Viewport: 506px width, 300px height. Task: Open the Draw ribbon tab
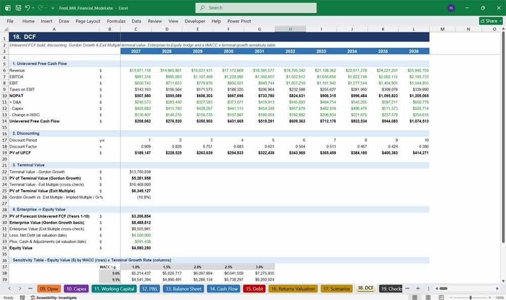[x=64, y=21]
